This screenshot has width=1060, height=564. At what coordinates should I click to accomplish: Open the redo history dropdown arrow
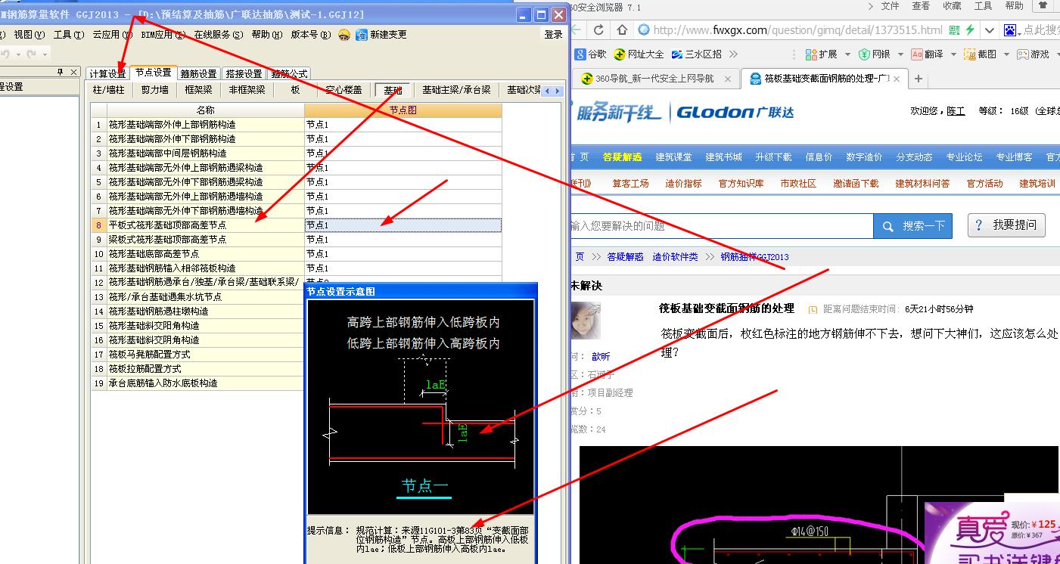(x=45, y=54)
